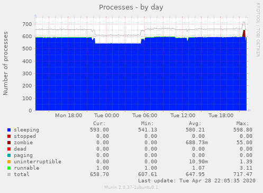This screenshot has height=193, width=263.
Task: Click the 'runnable' legend label
Action: (26, 168)
